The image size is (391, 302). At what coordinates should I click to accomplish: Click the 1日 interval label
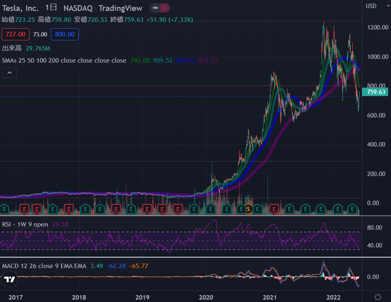coord(51,8)
